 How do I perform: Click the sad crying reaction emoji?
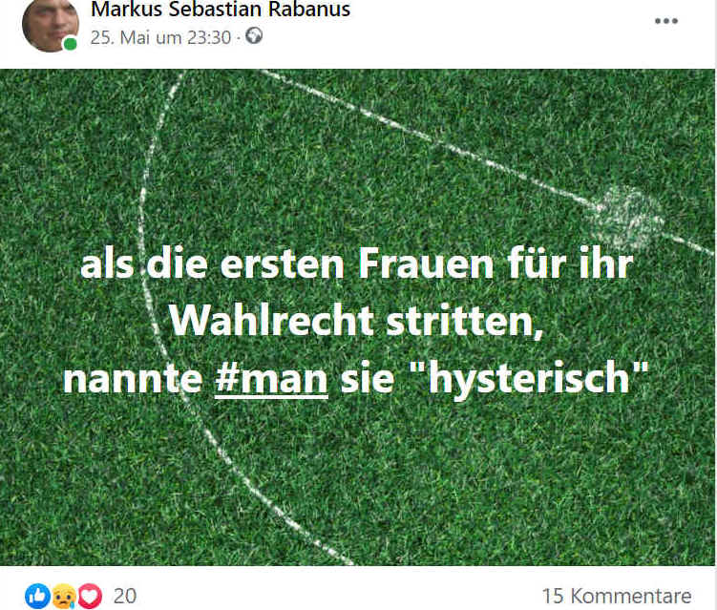pos(64,596)
